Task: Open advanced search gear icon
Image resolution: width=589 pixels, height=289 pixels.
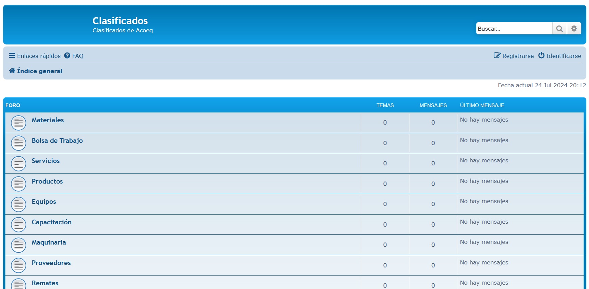Action: (x=574, y=29)
